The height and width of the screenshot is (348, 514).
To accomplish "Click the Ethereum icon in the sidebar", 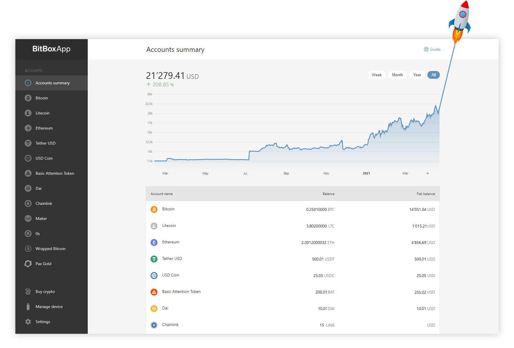I will [28, 128].
